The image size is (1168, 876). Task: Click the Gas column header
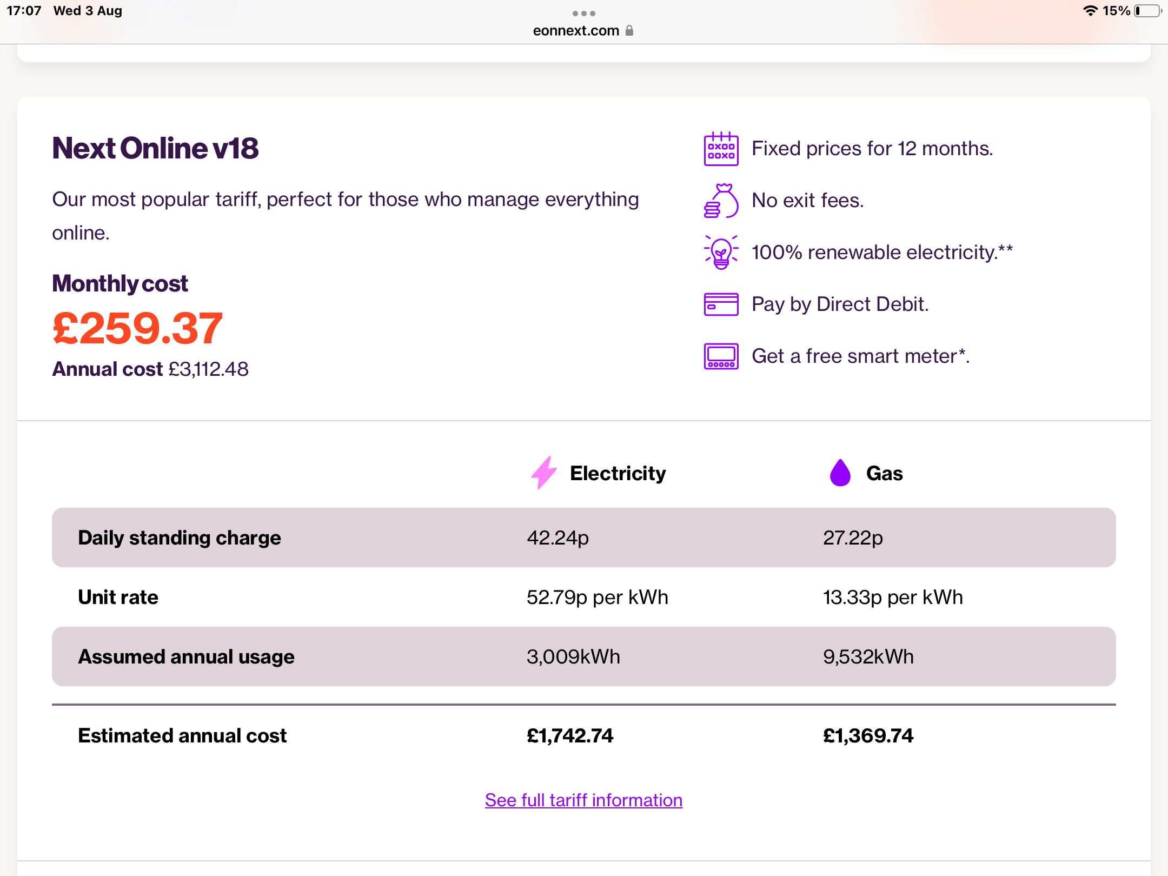coord(884,473)
